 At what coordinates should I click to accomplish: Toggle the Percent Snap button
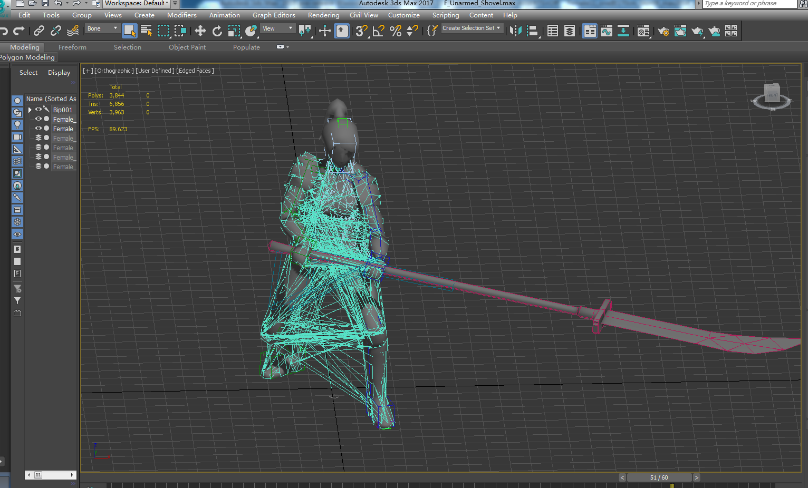tap(396, 31)
